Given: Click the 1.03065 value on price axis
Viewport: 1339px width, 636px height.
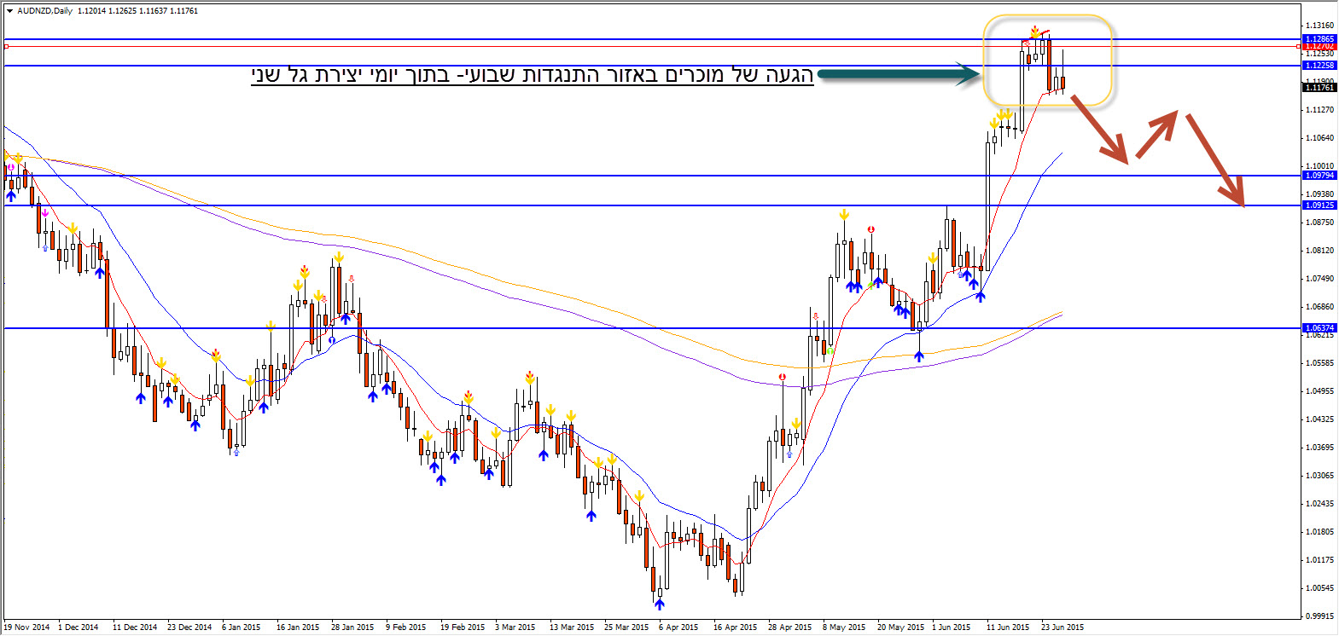Looking at the screenshot, I should pyautogui.click(x=1319, y=476).
